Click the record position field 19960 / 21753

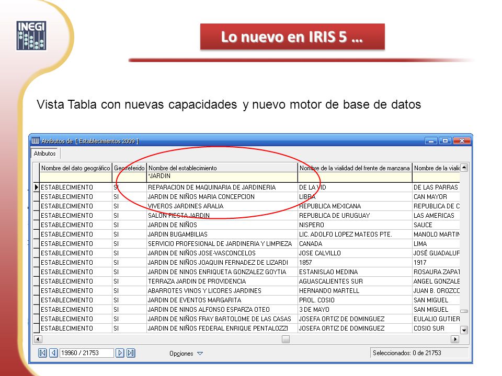[86, 352]
